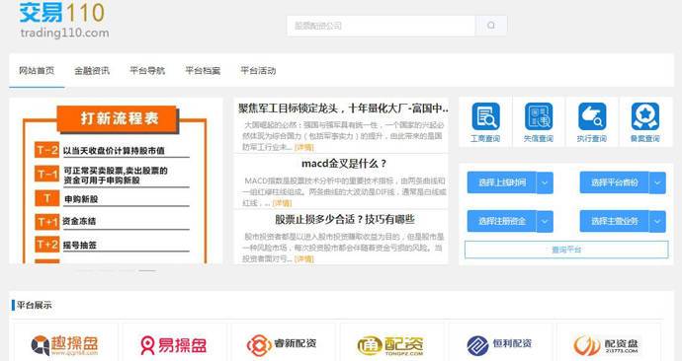Expand the 选择平台省份 dropdown arrow
Viewport: 682px width, 361px height.
click(x=657, y=182)
